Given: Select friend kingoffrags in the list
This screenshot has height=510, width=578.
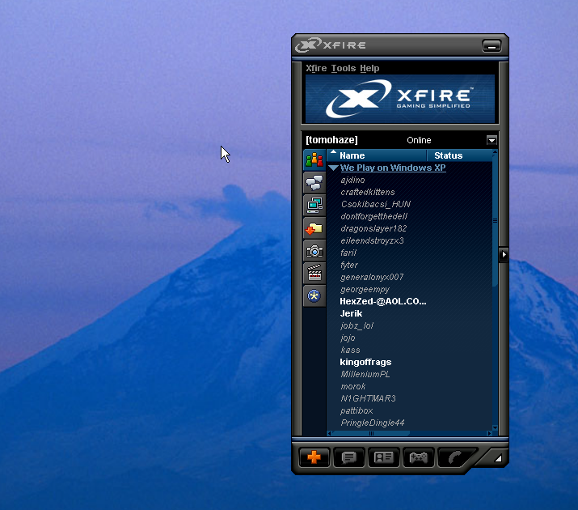Looking at the screenshot, I should click(x=365, y=362).
